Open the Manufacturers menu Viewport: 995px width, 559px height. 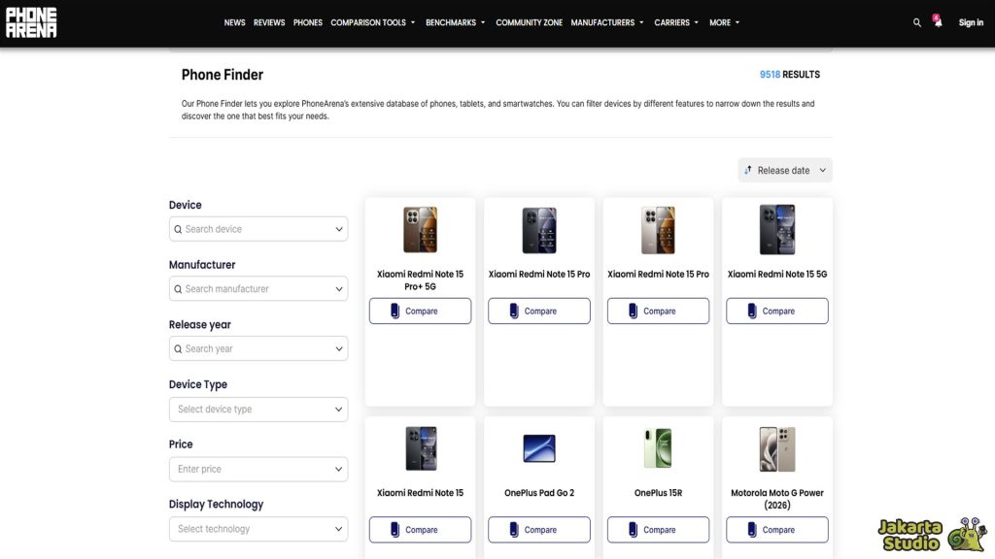click(x=607, y=22)
